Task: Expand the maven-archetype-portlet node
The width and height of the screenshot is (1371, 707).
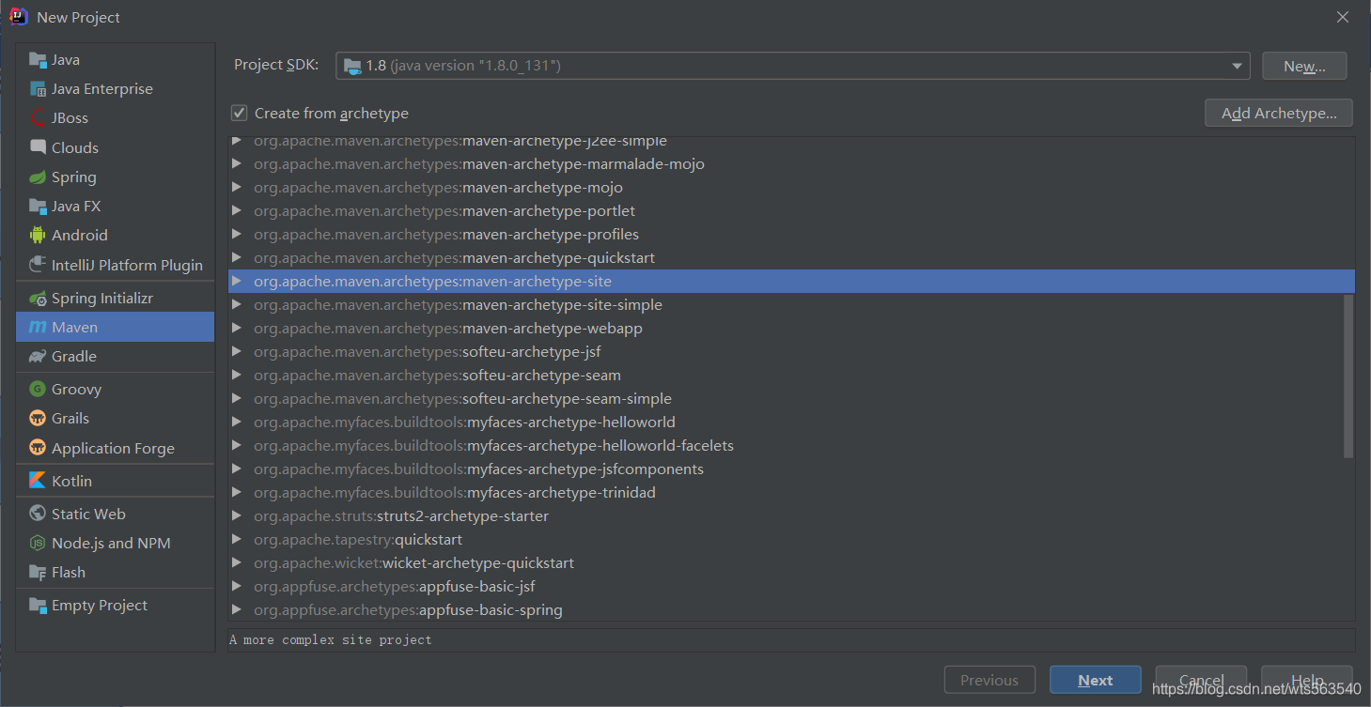Action: click(237, 211)
